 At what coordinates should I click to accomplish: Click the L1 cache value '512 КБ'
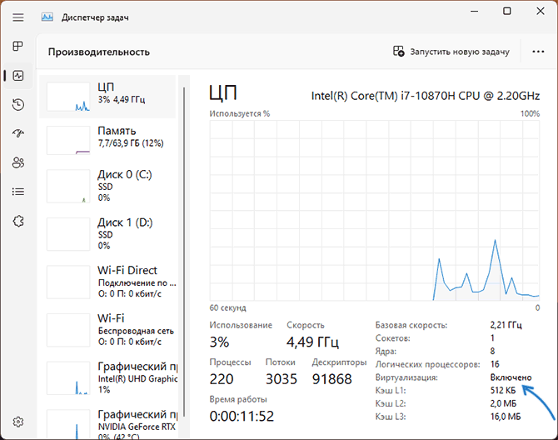coord(503,391)
